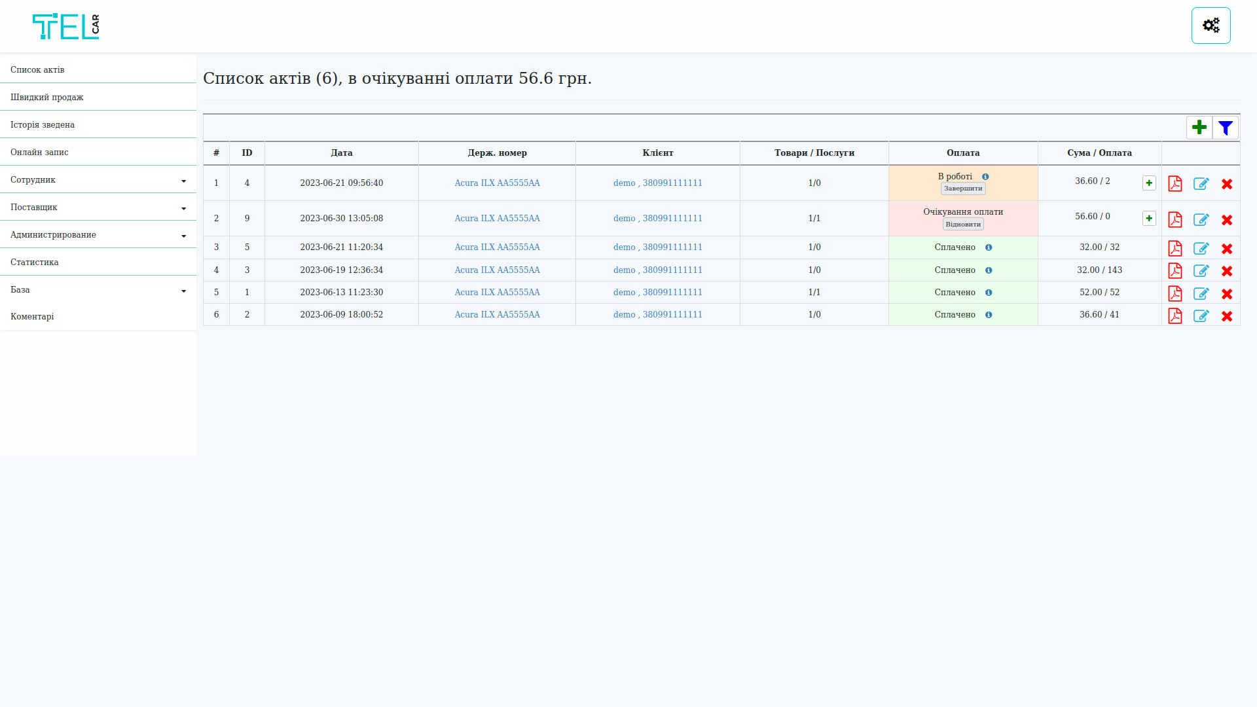This screenshot has width=1257, height=707.
Task: Open client demo link for act dated 2023-06-19
Action: click(x=657, y=270)
